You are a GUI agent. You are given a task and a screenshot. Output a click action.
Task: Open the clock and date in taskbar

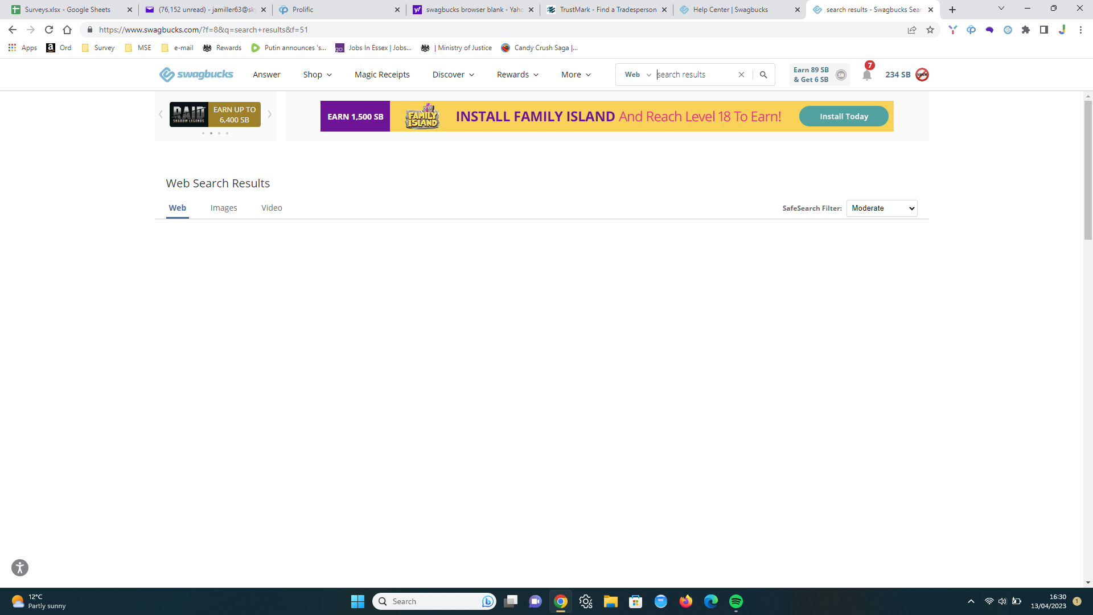click(x=1049, y=601)
